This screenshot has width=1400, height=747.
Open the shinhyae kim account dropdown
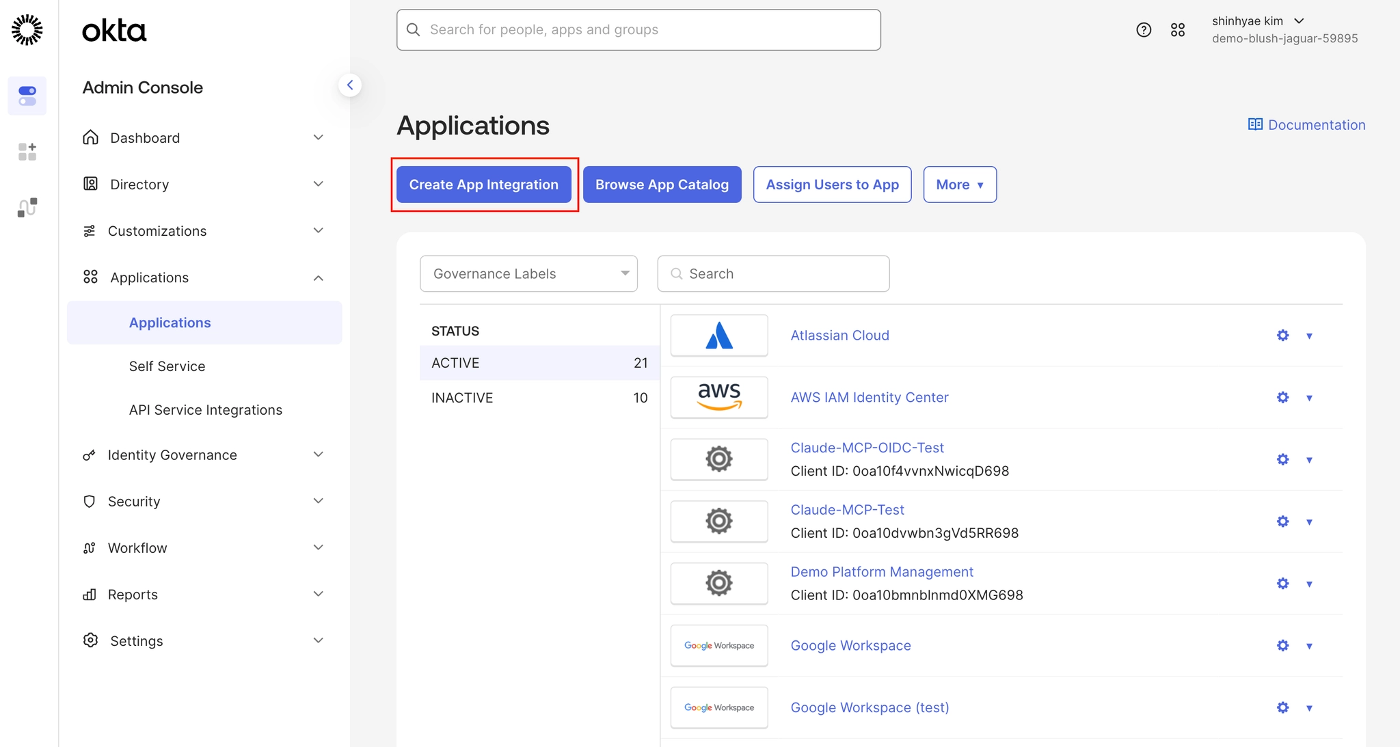(x=1258, y=21)
